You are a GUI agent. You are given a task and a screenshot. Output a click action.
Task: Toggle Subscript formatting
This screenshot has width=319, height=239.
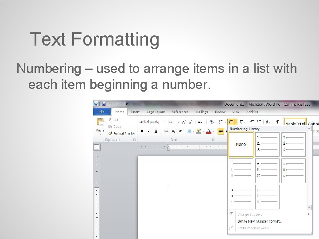point(173,131)
